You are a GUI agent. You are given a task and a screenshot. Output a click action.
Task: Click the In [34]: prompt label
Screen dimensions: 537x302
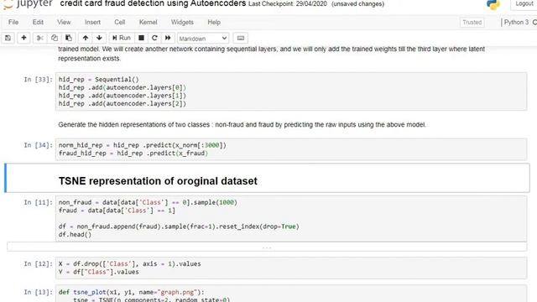click(x=39, y=145)
